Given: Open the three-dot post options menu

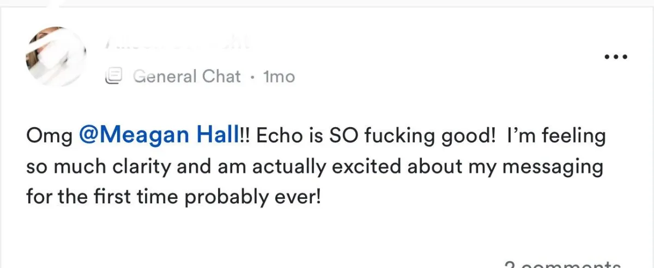Looking at the screenshot, I should point(616,57).
